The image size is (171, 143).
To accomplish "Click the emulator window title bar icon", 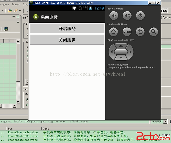I will 31,3.
